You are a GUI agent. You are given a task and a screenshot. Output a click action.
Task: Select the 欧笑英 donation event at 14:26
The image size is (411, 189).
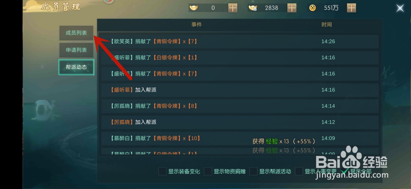[240, 41]
